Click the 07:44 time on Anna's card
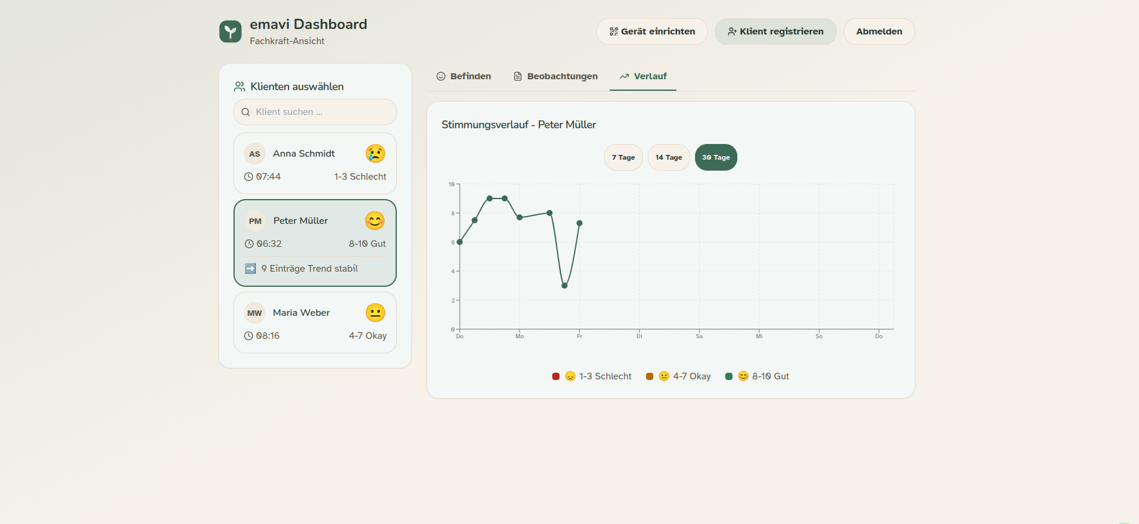 pyautogui.click(x=269, y=177)
